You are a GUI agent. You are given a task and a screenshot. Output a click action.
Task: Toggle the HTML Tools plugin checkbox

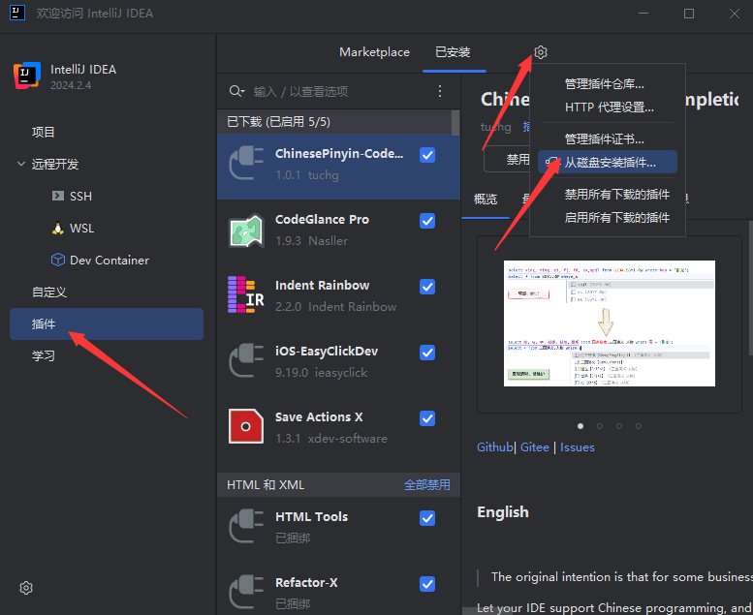pyautogui.click(x=427, y=518)
